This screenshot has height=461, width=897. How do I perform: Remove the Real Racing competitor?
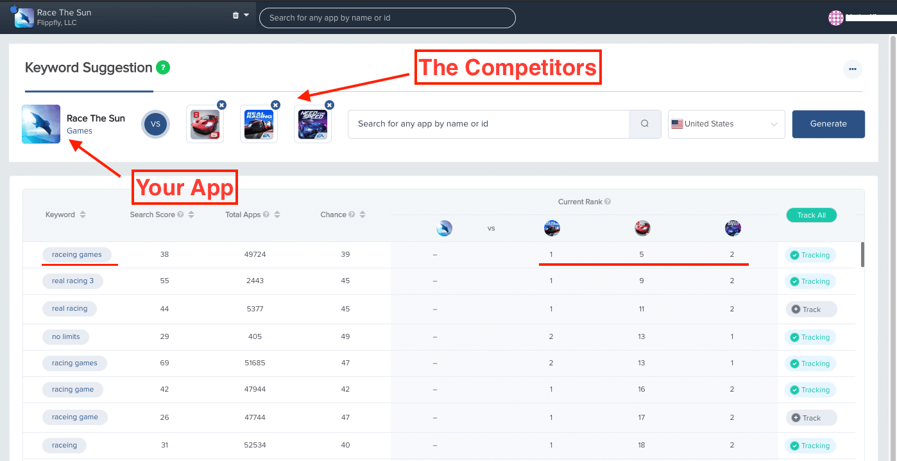point(275,105)
